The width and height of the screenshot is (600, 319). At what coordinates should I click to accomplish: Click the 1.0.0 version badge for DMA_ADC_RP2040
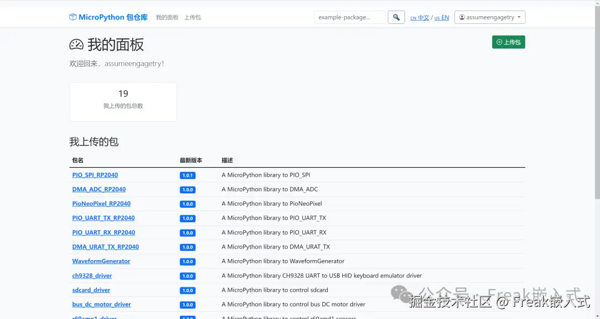coord(188,190)
